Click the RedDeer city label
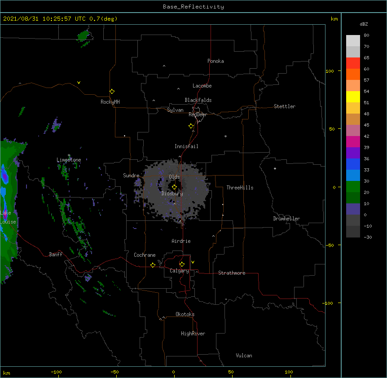The image size is (387, 378). point(198,114)
